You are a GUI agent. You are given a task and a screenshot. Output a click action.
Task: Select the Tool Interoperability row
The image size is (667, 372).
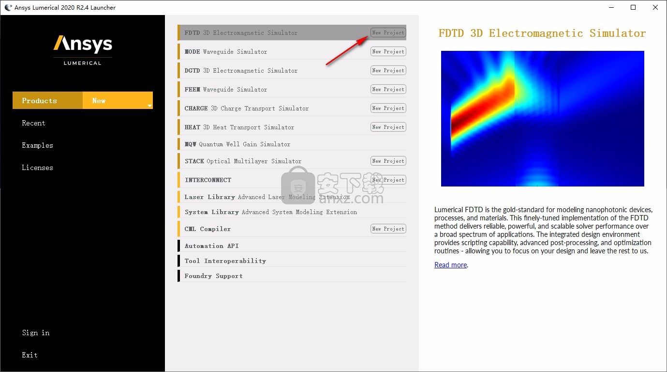[292, 261]
